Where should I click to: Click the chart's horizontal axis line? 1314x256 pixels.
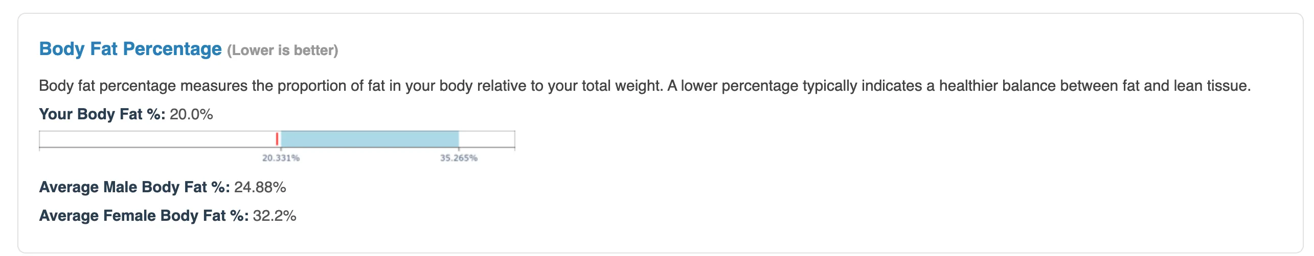277,147
